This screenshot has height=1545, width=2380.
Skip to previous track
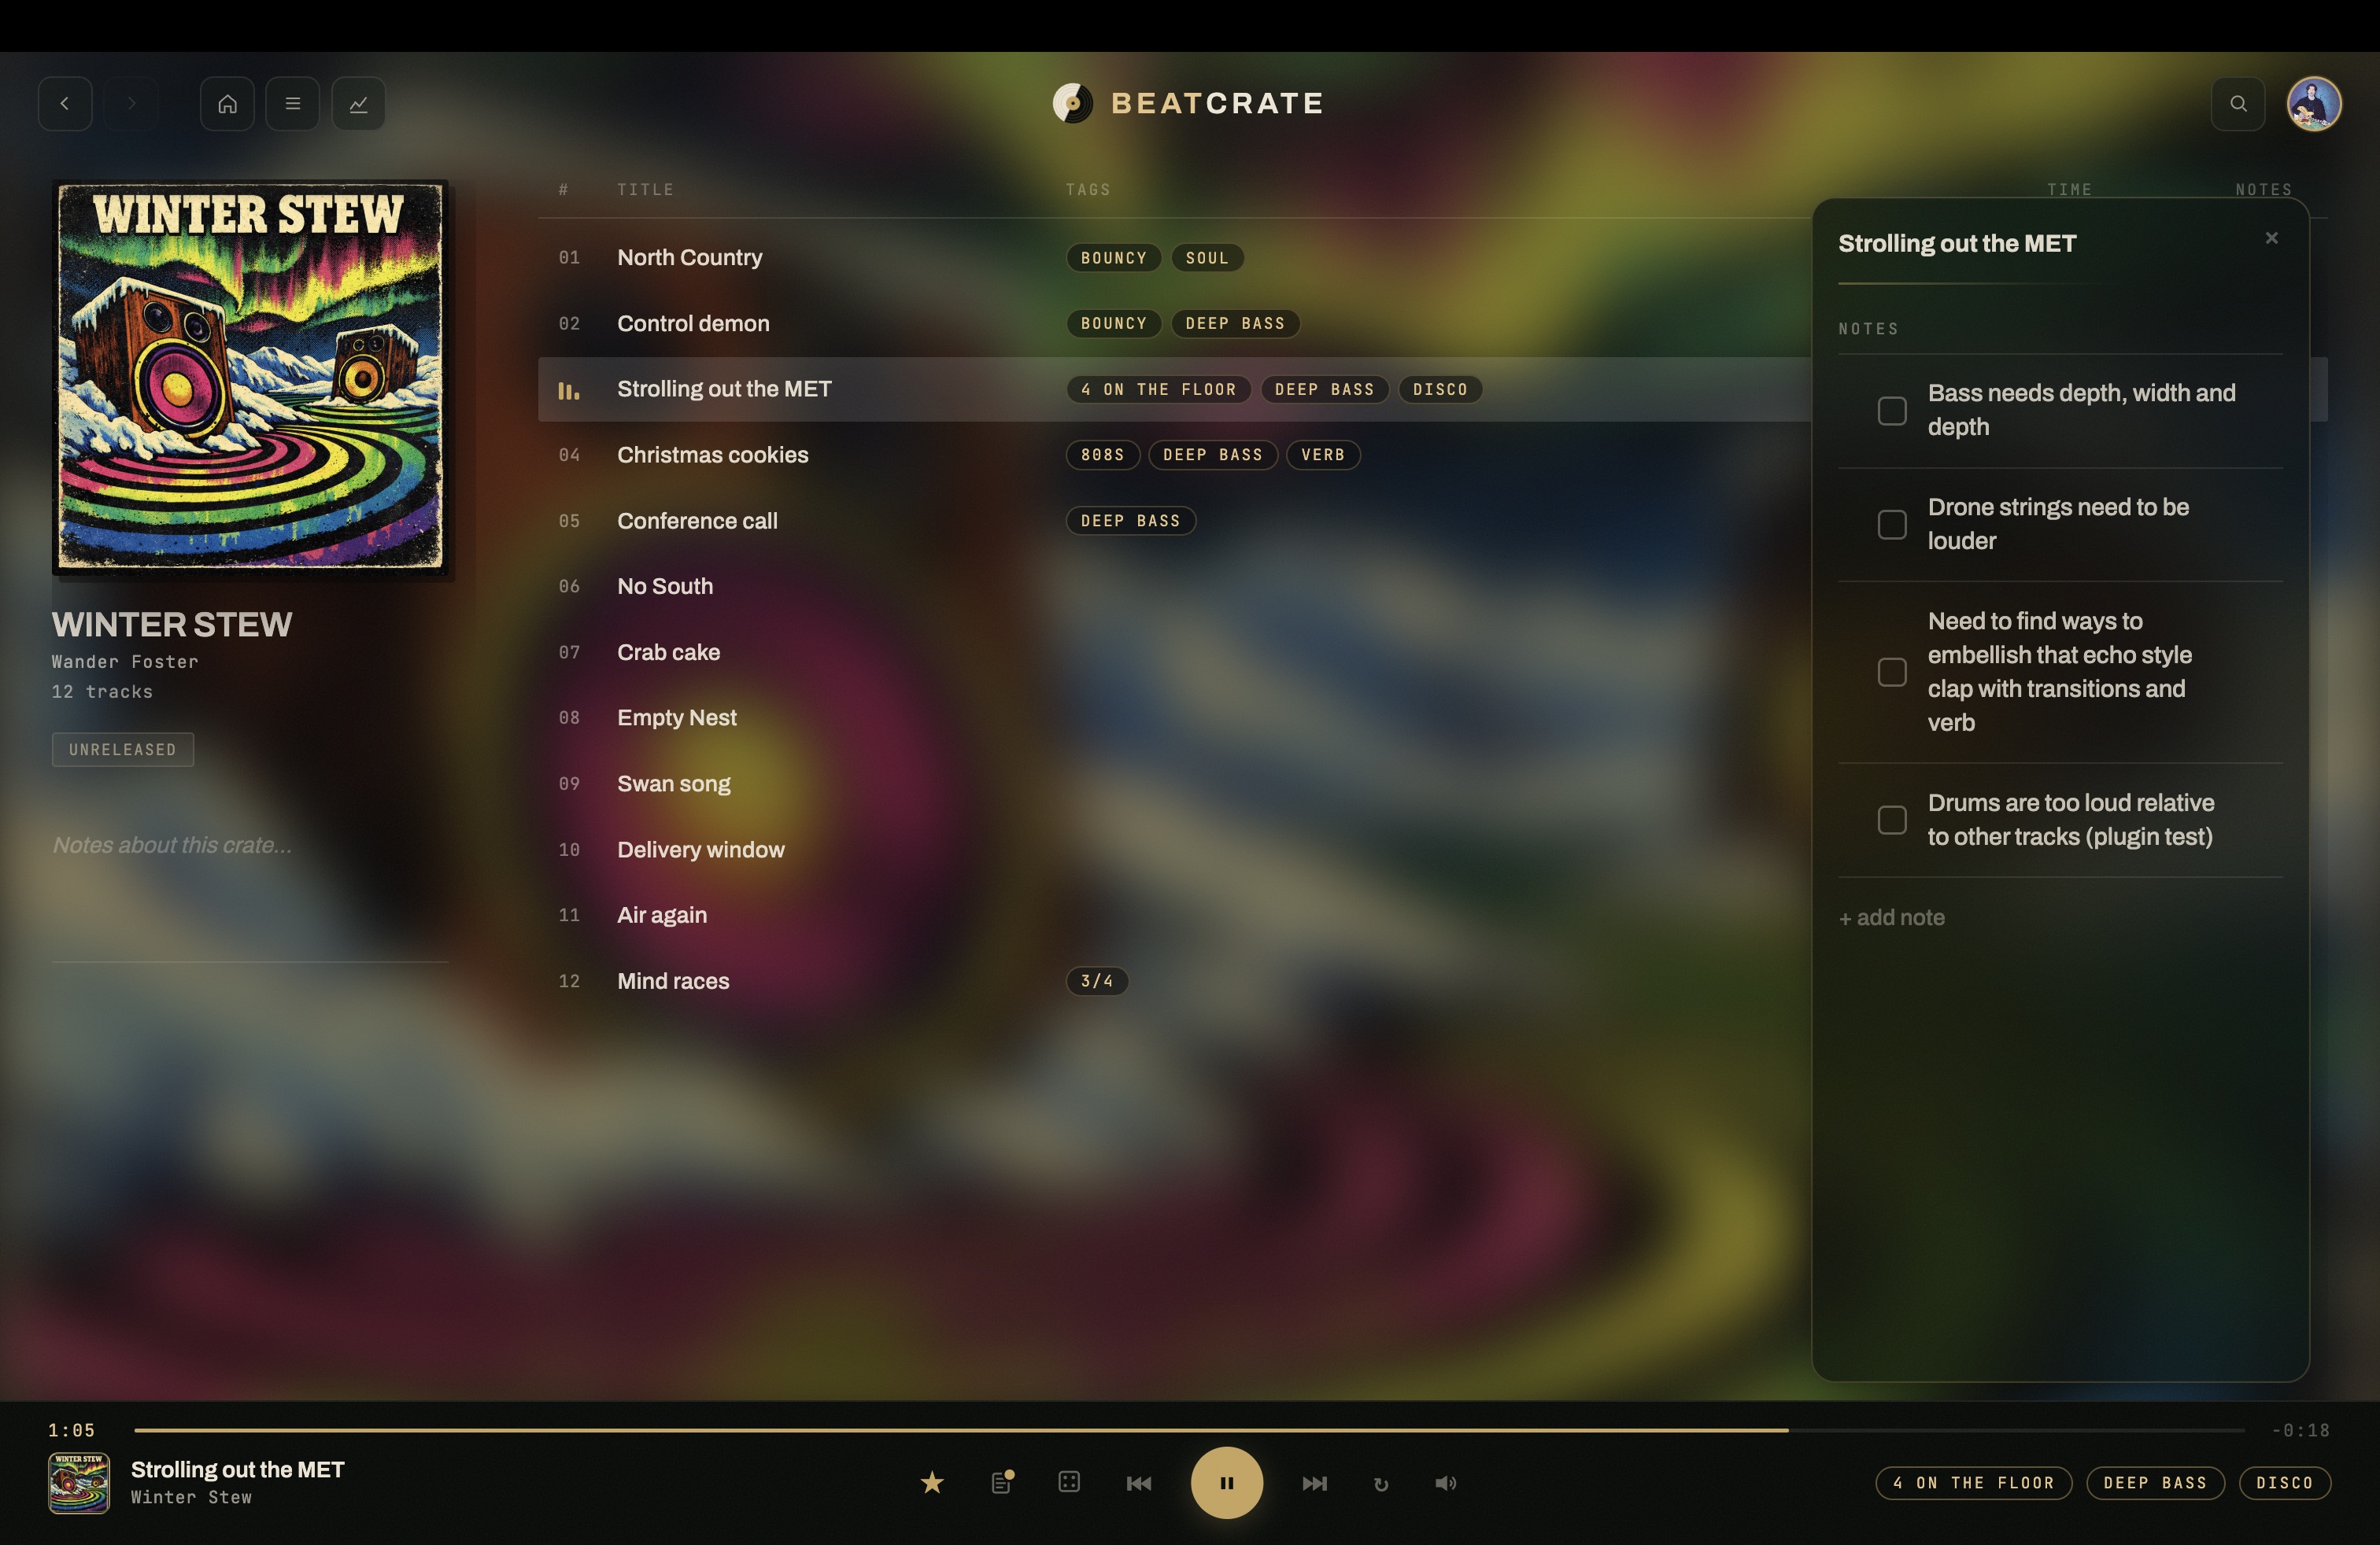pyautogui.click(x=1138, y=1483)
